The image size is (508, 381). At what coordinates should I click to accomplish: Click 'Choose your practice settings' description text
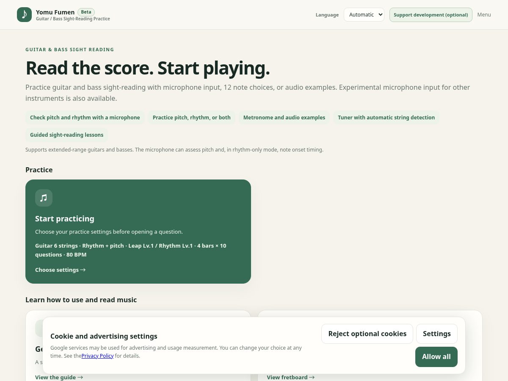click(x=109, y=232)
